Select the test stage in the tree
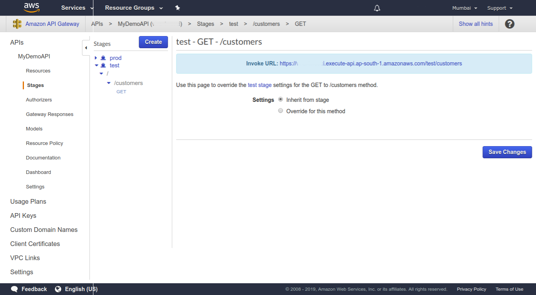The height and width of the screenshot is (295, 536). pyautogui.click(x=115, y=65)
